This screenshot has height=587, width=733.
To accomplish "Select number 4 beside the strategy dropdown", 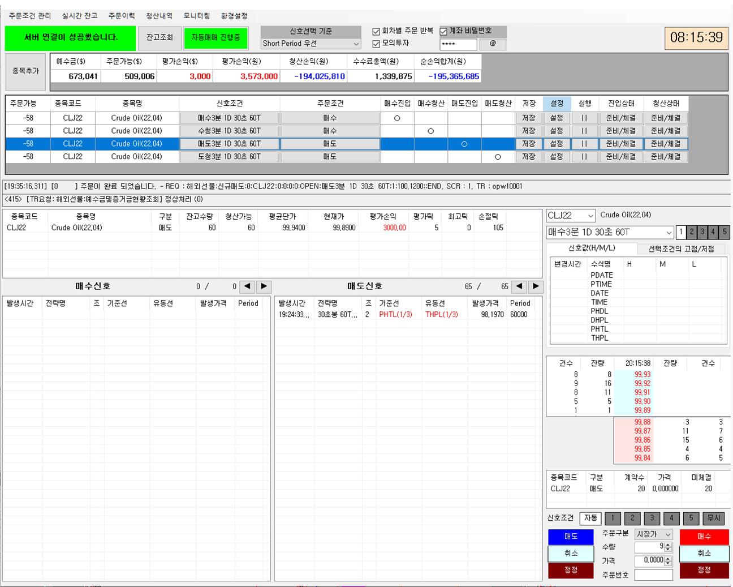I will [713, 232].
